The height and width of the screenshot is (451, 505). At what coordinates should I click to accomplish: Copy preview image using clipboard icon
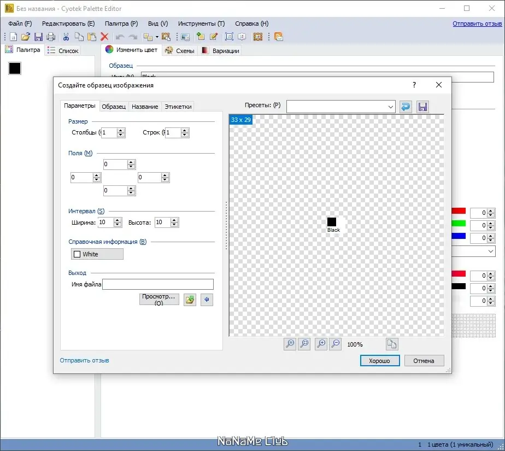coord(392,344)
